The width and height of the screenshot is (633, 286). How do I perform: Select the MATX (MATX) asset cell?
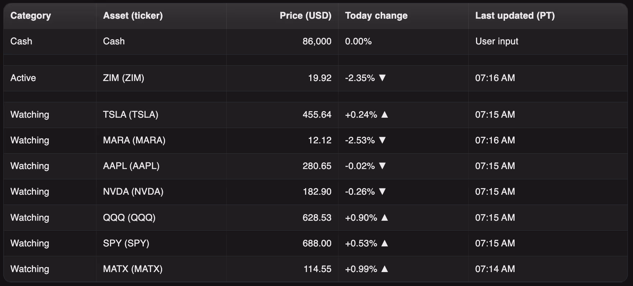[133, 269]
